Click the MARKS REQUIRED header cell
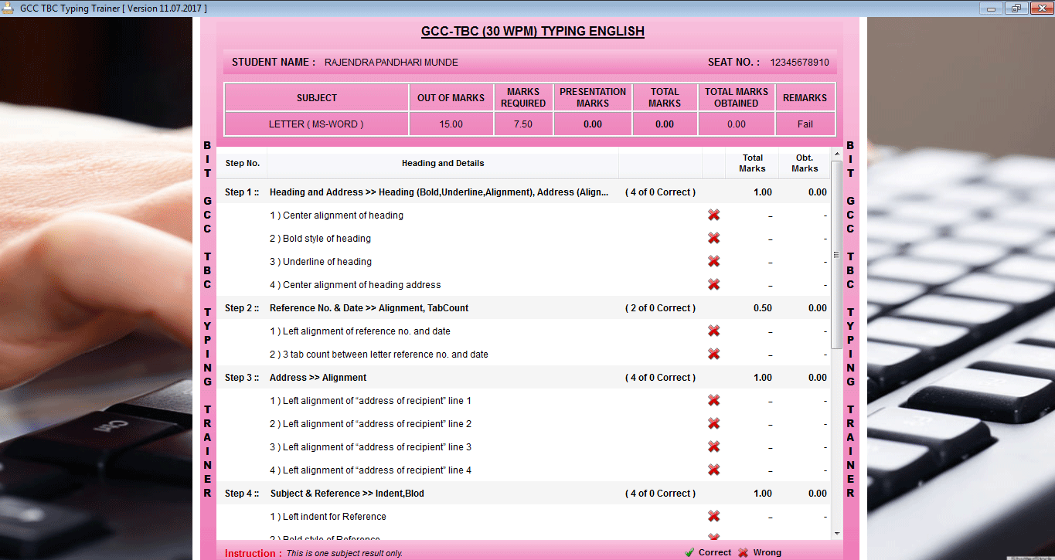This screenshot has height=560, width=1055. [x=523, y=97]
